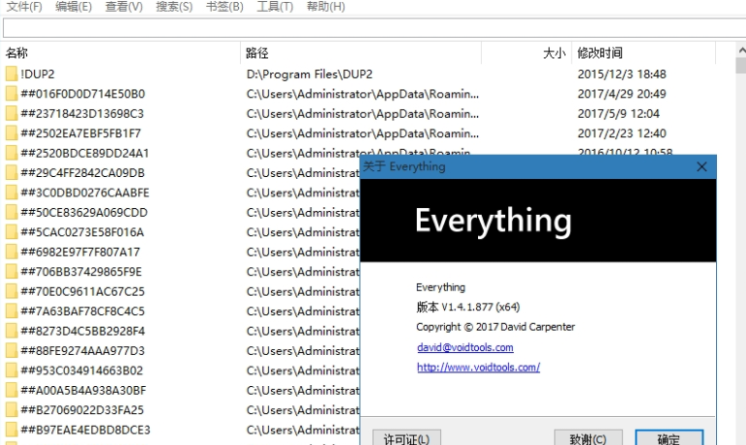Open the 工具(T) menu
This screenshot has width=746, height=445.
[x=275, y=7]
